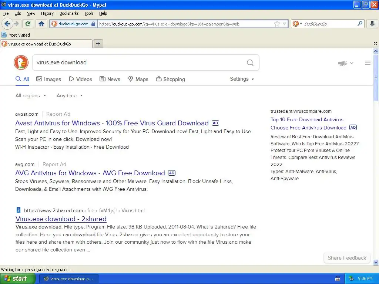
Task: Click the scrollbar down arrow
Action: pos(376,262)
